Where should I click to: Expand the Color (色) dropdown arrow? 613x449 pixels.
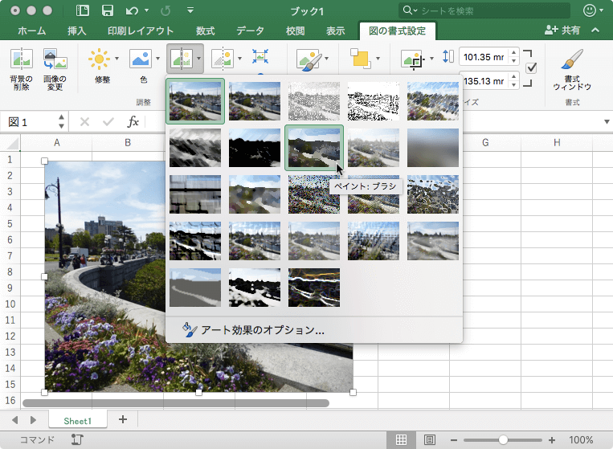click(x=158, y=59)
